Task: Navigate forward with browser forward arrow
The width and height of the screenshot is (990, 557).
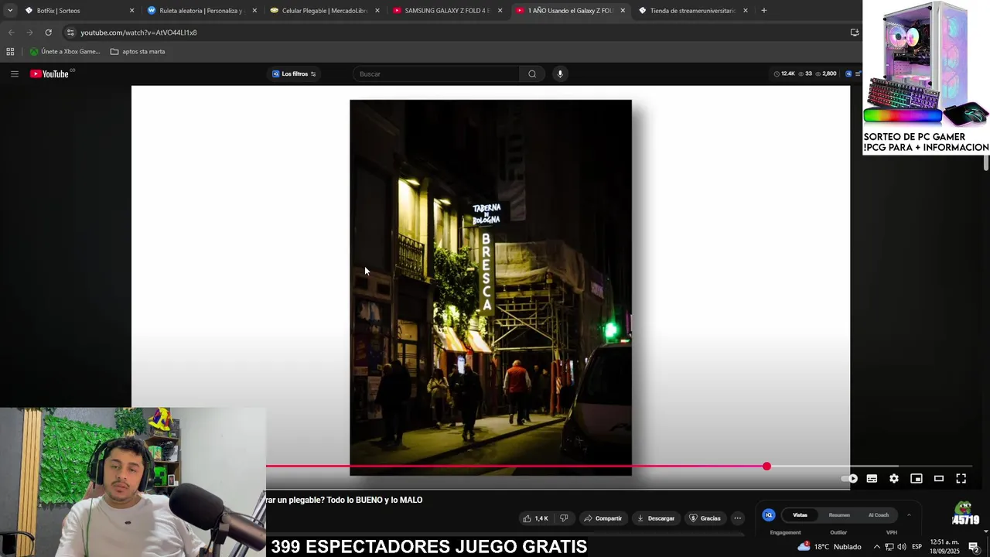Action: point(29,32)
